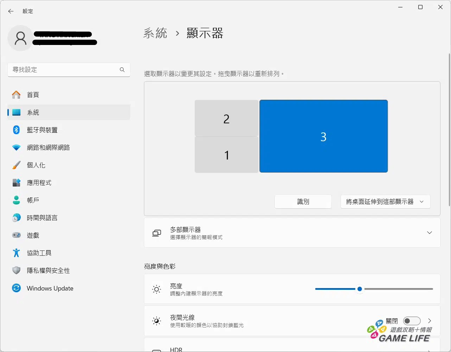Select display 2 in the arrangement
This screenshot has width=451, height=352.
coord(226,119)
